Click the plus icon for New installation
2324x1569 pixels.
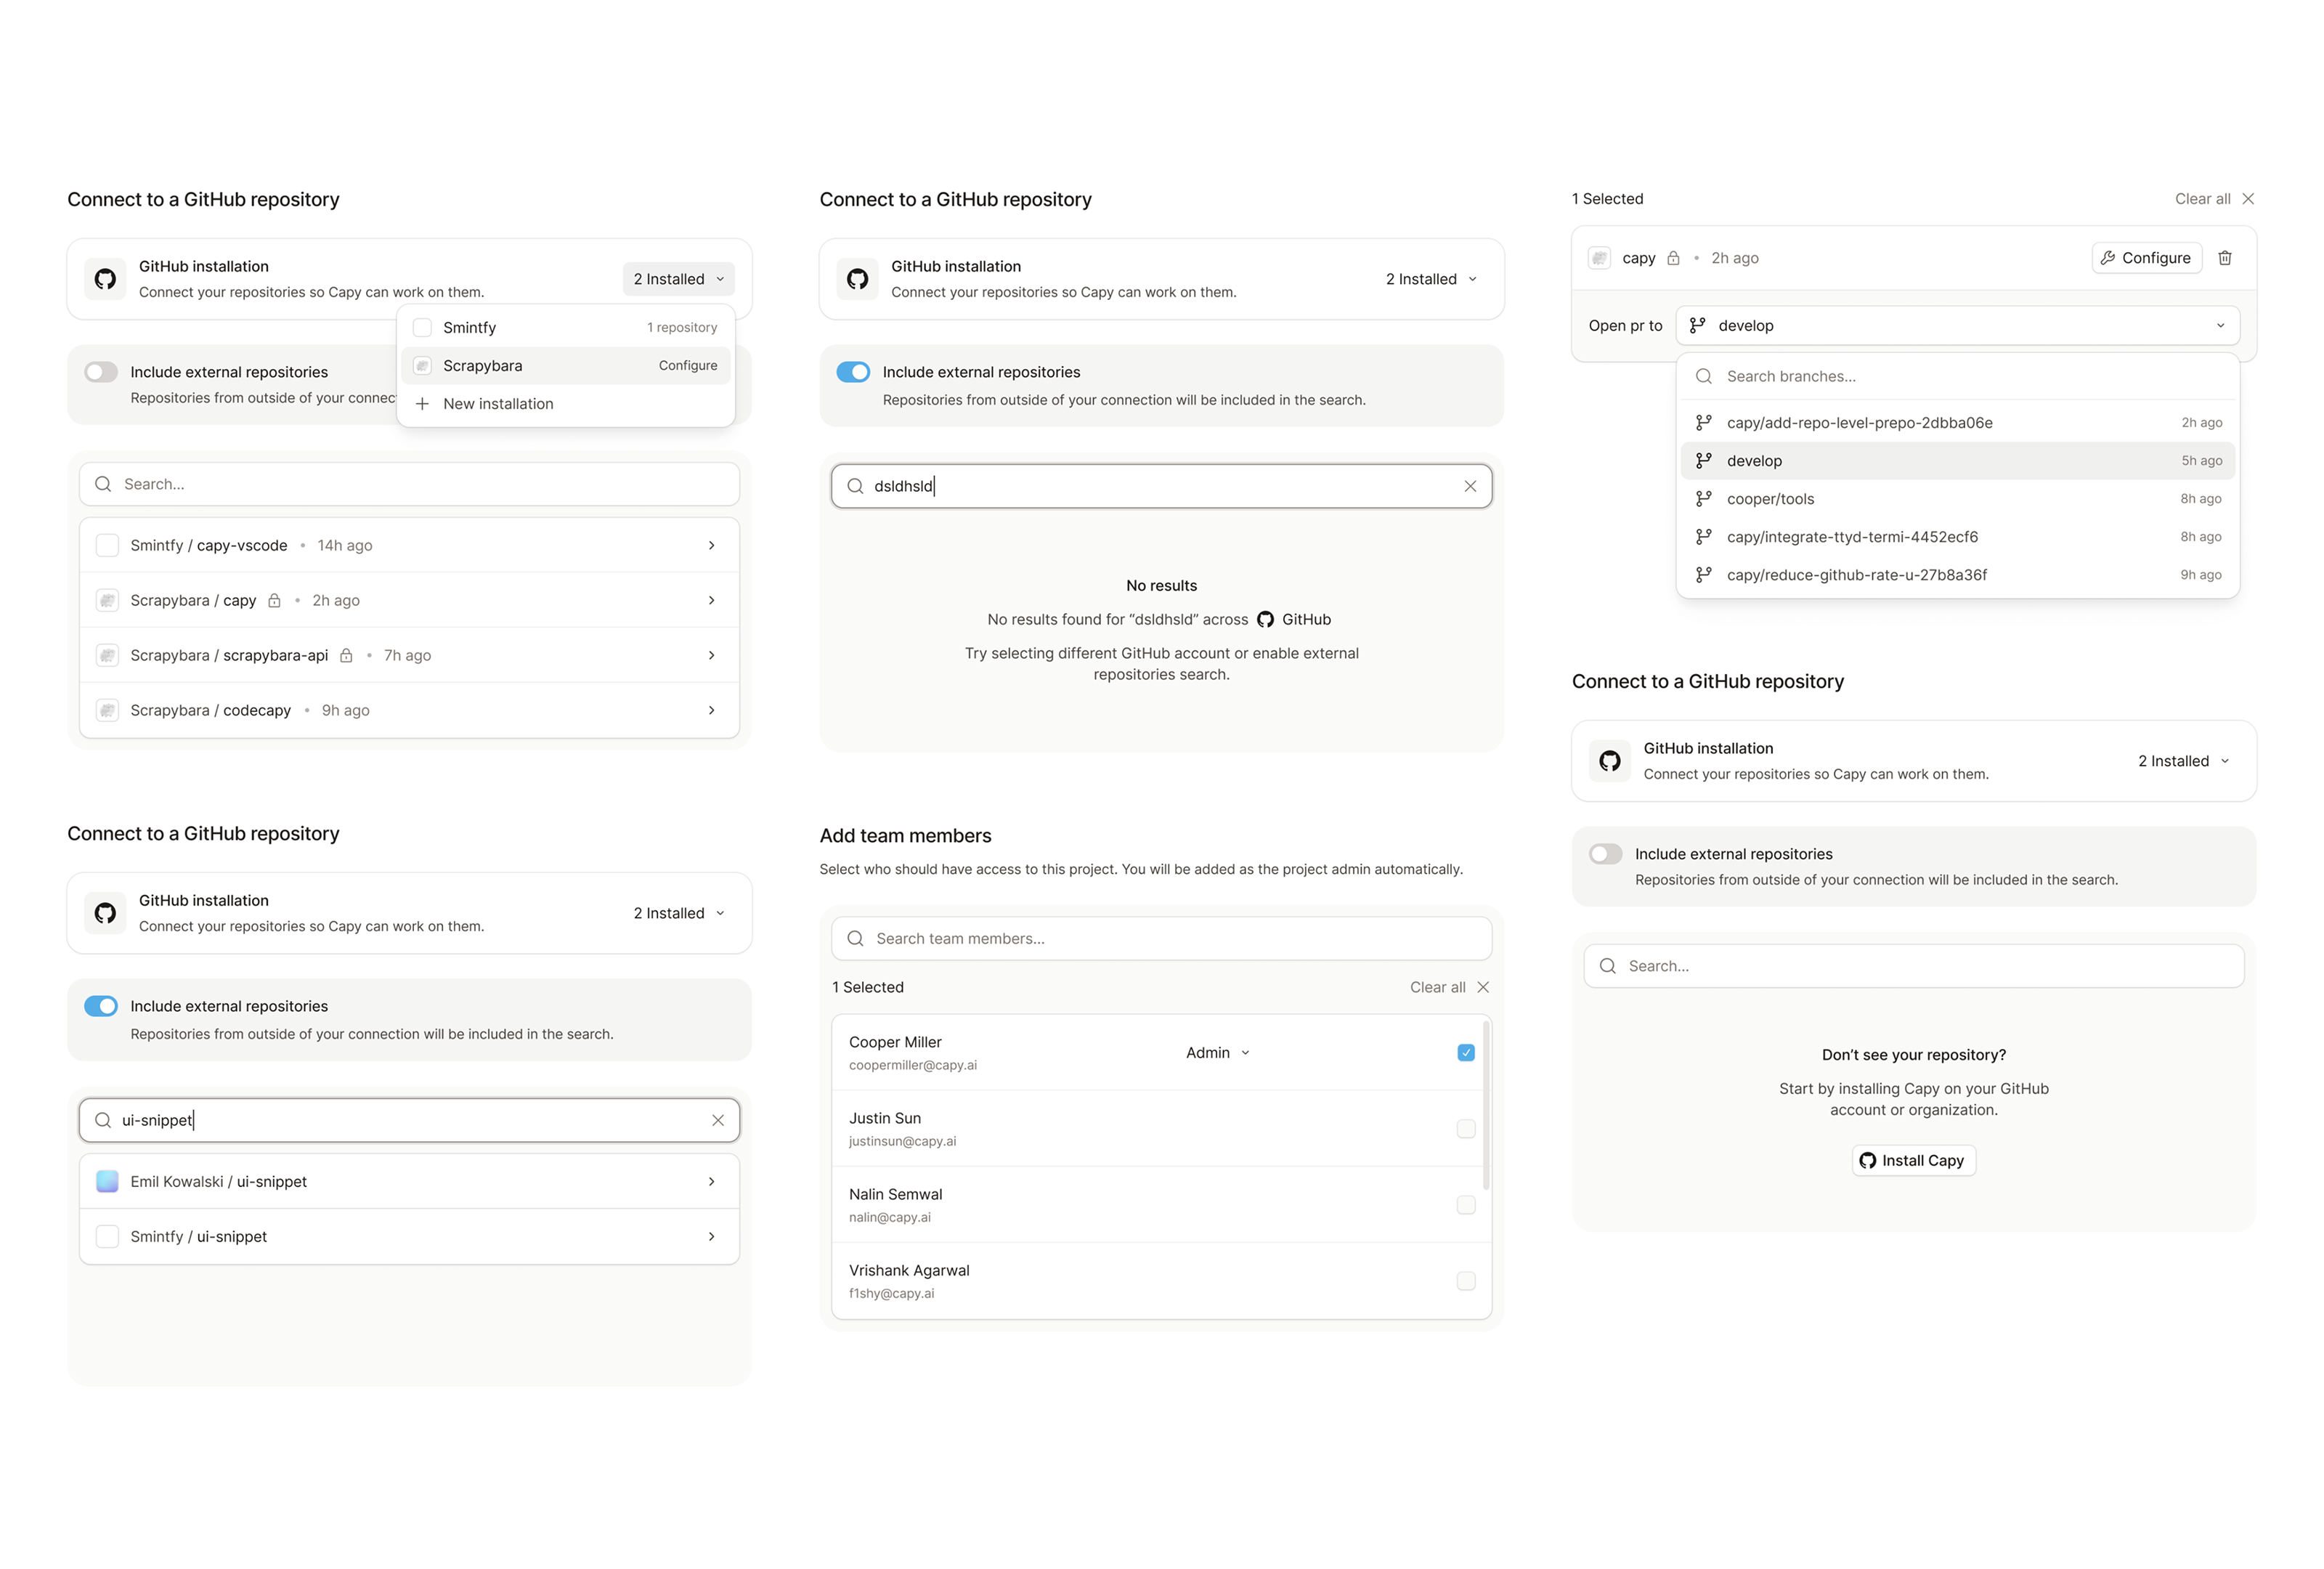(422, 404)
